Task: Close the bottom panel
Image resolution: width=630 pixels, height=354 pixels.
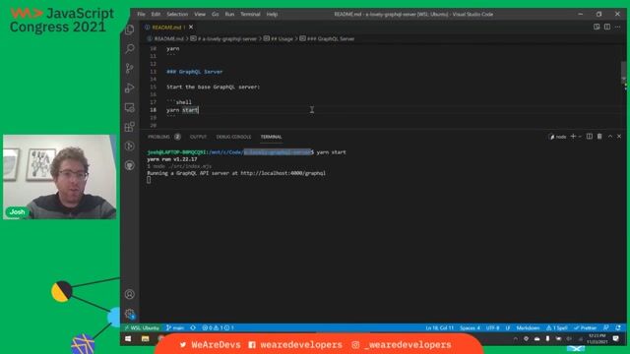Action: coord(619,137)
